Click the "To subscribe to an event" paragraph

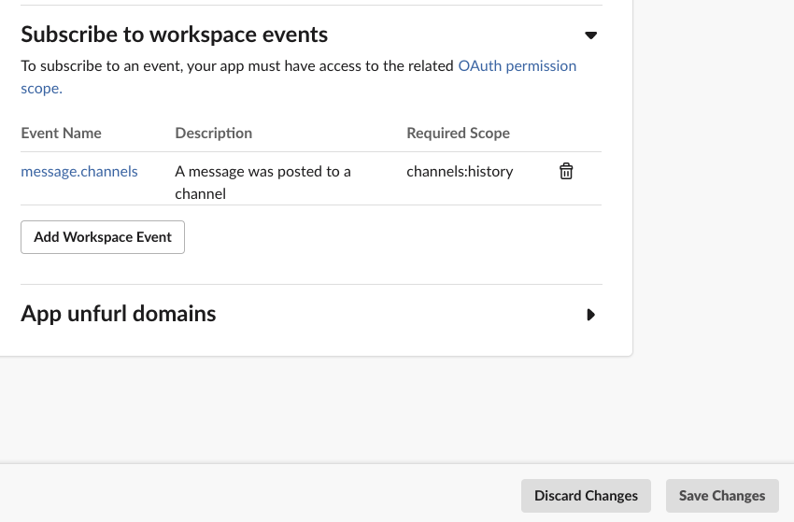[x=234, y=66]
